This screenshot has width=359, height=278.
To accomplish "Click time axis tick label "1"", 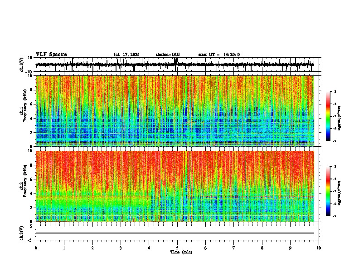I will pos(64,248).
